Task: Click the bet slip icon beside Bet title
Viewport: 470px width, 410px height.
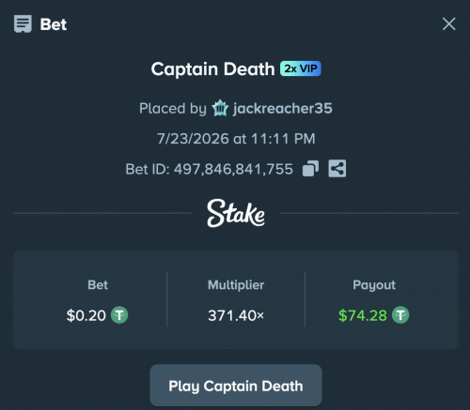Action: [x=23, y=23]
